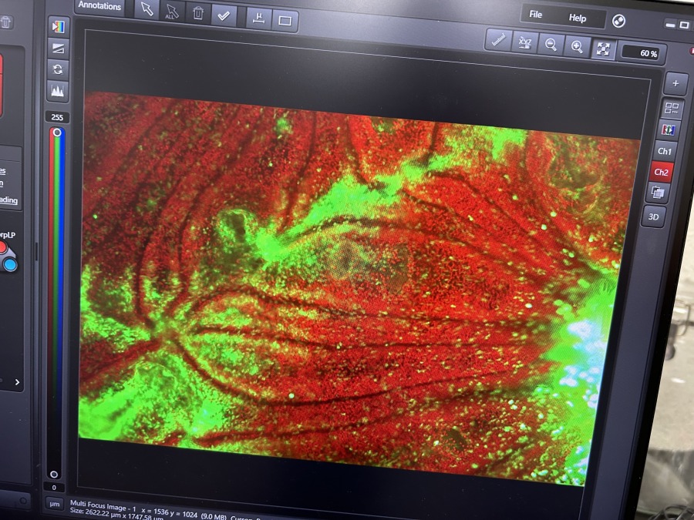Open the 3D viewer button
This screenshot has width=694, height=520.
pos(654,216)
